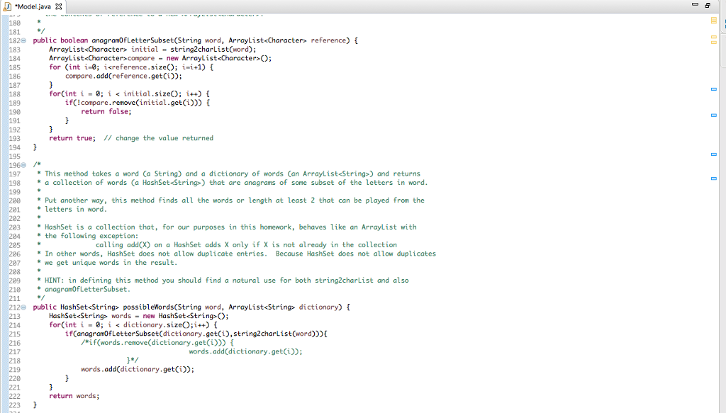The width and height of the screenshot is (726, 413).
Task: Collapse the anagramOfLetterSubset method fold
Action: tap(23, 40)
